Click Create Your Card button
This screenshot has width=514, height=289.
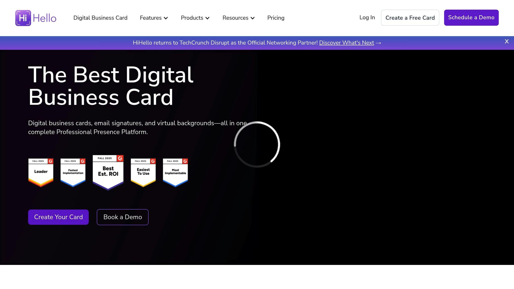[58, 217]
